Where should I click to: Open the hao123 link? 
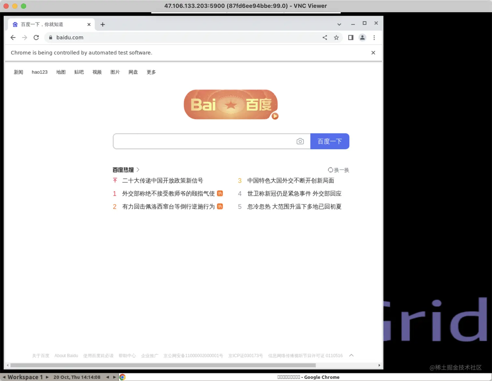[x=40, y=72]
